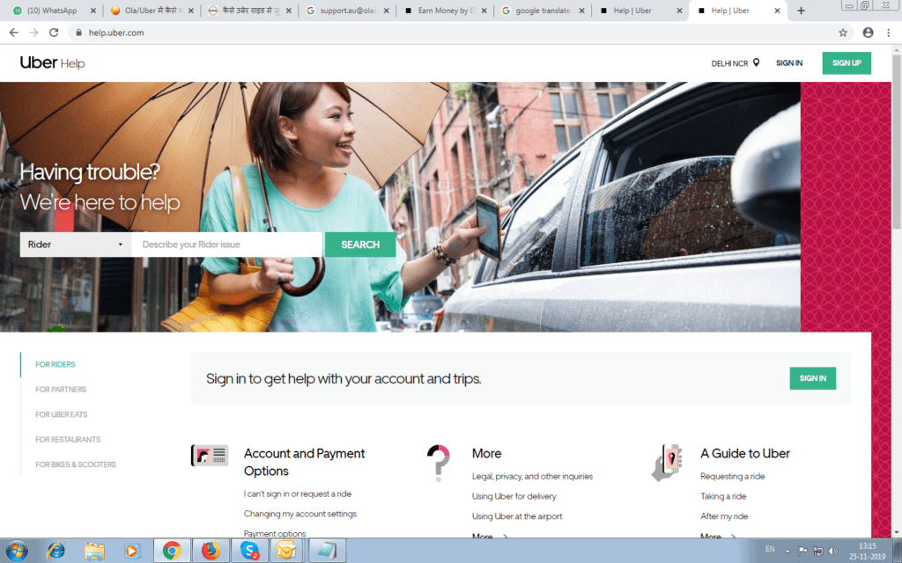Click SIGN IN in the page header
This screenshot has width=902, height=563.
[788, 62]
